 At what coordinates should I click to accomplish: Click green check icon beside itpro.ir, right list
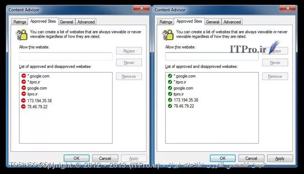[x=170, y=94]
